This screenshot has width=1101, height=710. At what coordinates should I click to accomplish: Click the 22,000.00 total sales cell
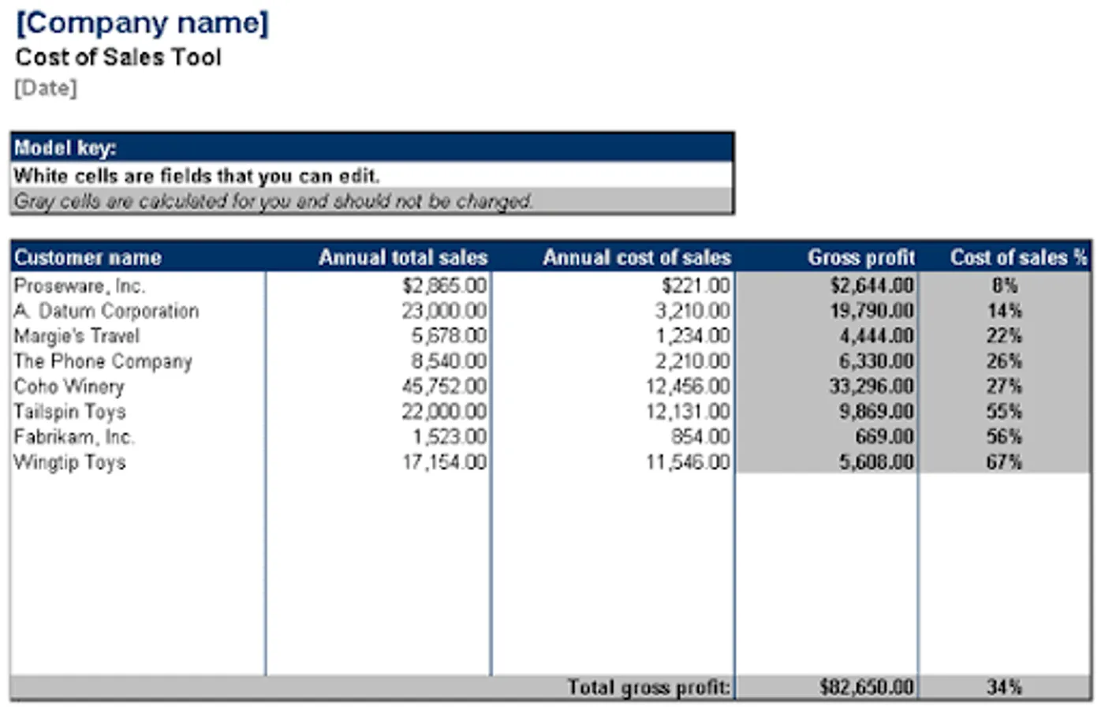379,412
